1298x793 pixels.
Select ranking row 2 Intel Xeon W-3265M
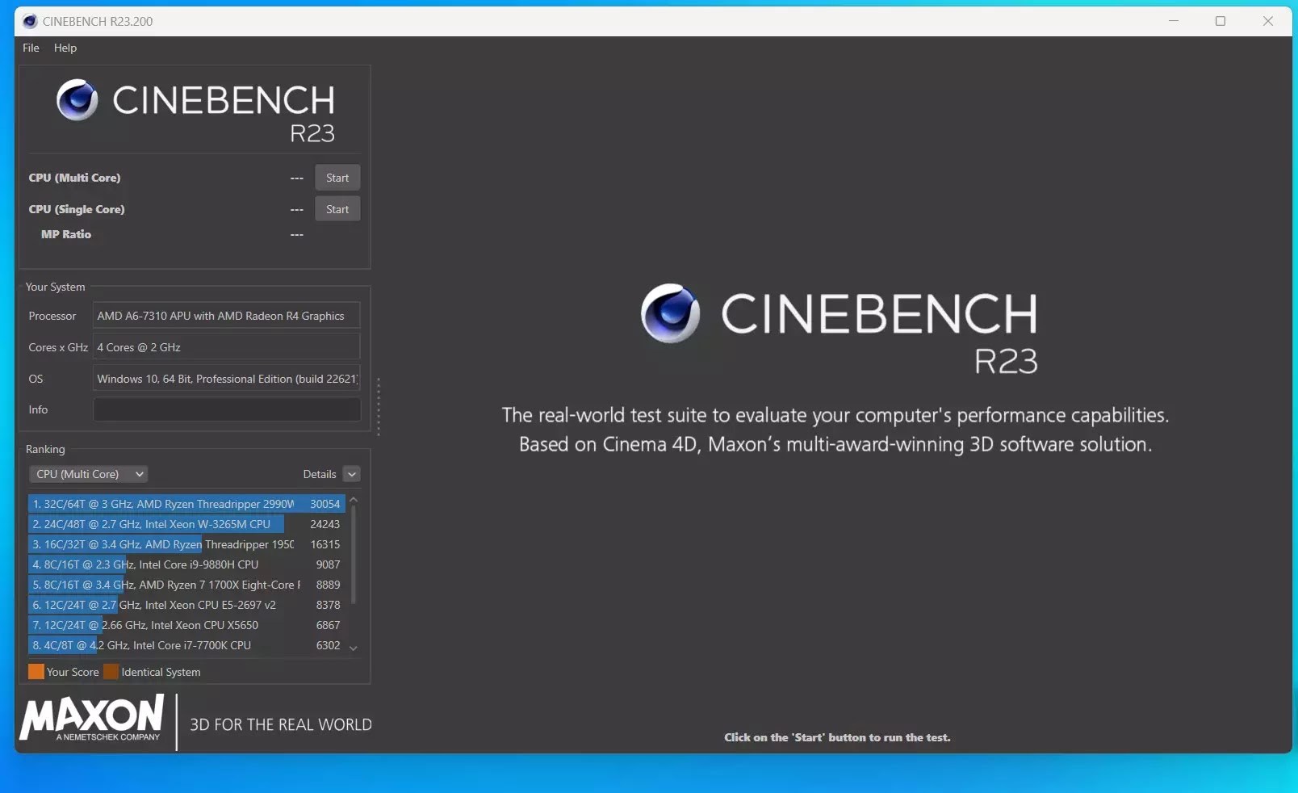186,524
